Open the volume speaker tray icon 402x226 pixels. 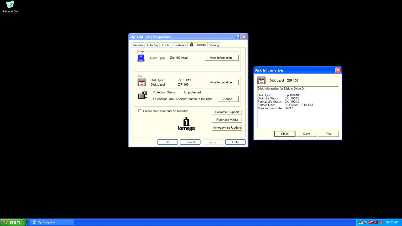[376, 222]
